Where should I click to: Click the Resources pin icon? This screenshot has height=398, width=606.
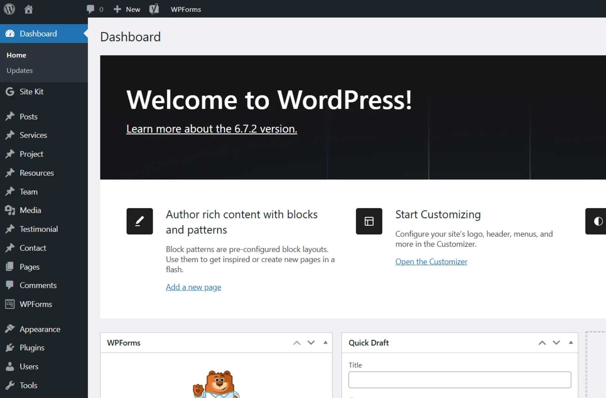click(x=10, y=173)
